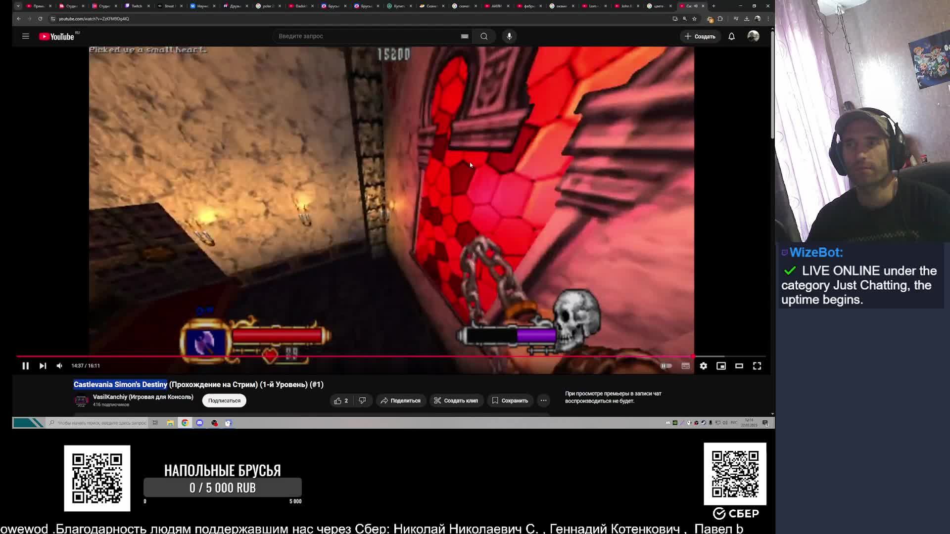Open more actions three-dot menu
This screenshot has height=534, width=950.
543,400
